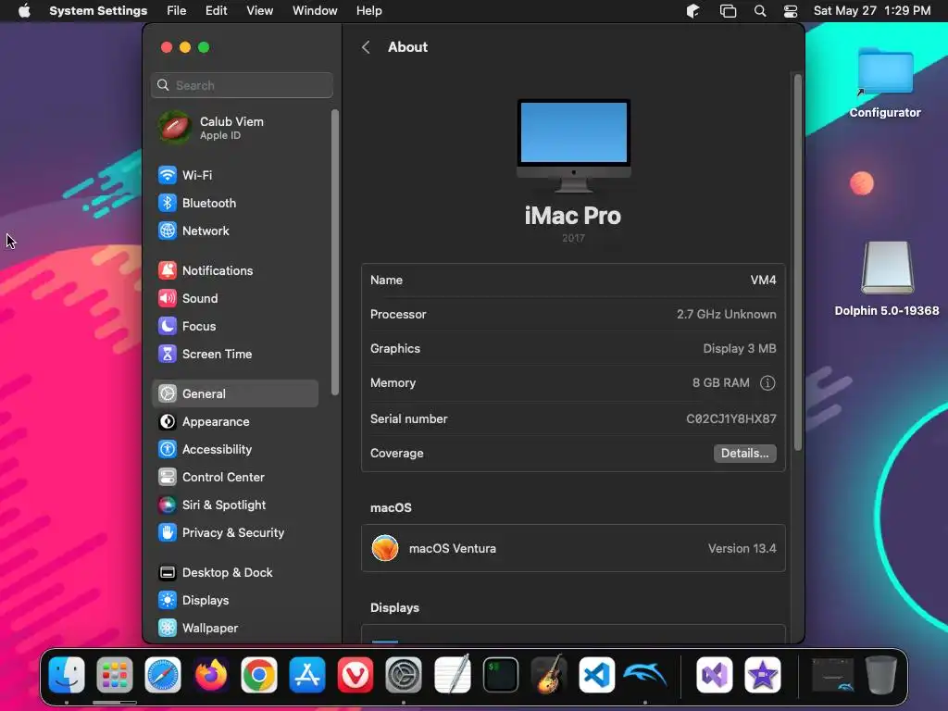Click the Version 13.4 text
Image resolution: width=948 pixels, height=711 pixels.
[742, 548]
